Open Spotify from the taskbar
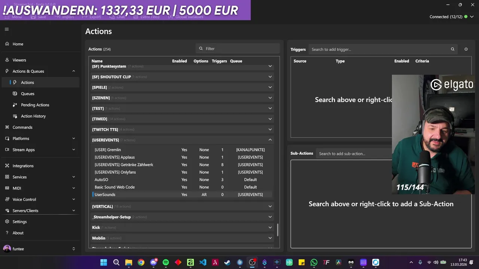The image size is (479, 269). [x=165, y=262]
